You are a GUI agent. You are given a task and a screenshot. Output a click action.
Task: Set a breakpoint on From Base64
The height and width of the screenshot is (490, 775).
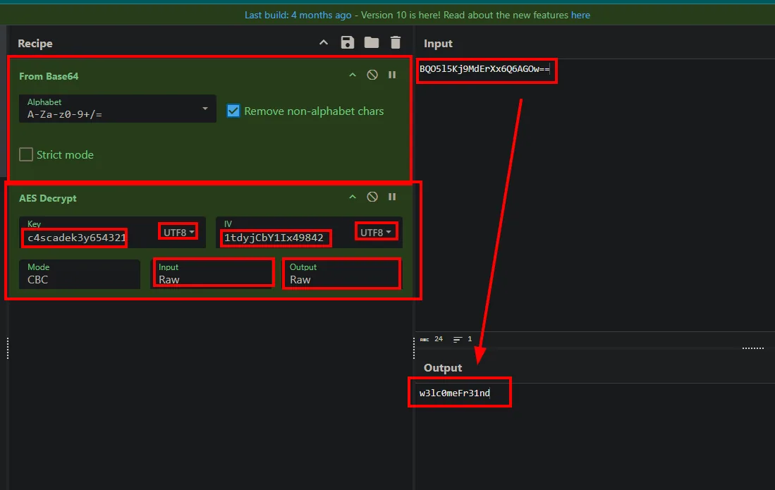(x=392, y=75)
